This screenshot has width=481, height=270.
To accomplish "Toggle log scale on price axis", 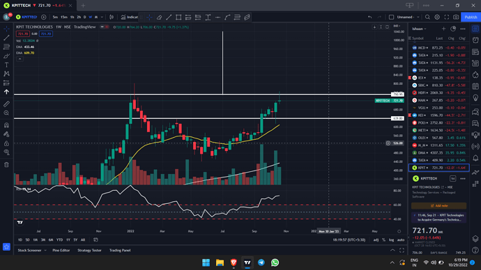I will pyautogui.click(x=392, y=240).
